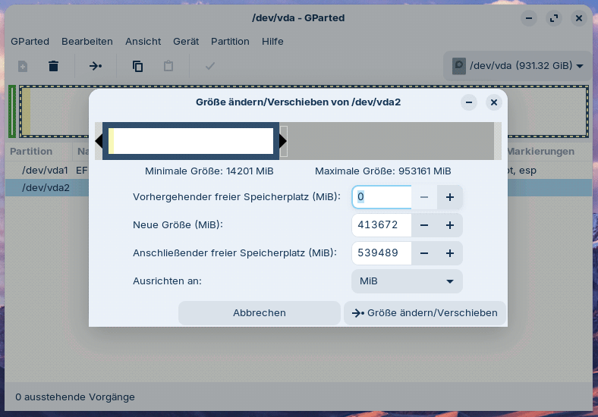This screenshot has height=417, width=598.
Task: Click the Abbrechen button
Action: pos(260,313)
